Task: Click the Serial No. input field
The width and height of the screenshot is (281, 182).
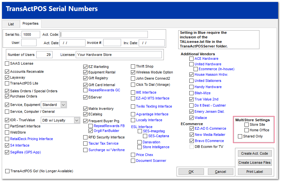Action: [31, 34]
